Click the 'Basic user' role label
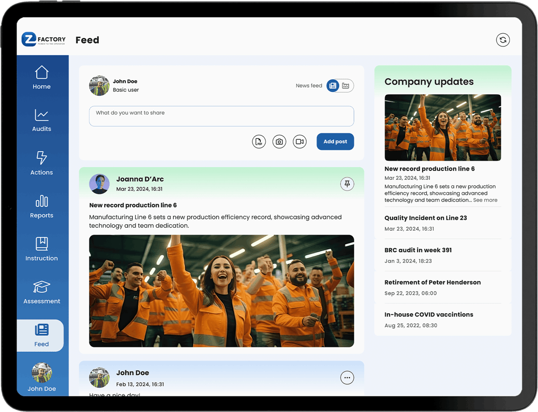Screen dimensions: 538x412 126,90
